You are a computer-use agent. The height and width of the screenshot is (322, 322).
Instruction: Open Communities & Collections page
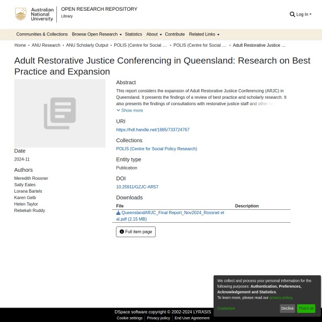42,34
